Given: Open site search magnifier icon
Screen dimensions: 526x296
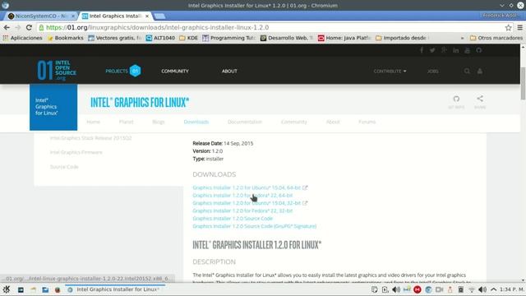Looking at the screenshot, I should pyautogui.click(x=467, y=72).
